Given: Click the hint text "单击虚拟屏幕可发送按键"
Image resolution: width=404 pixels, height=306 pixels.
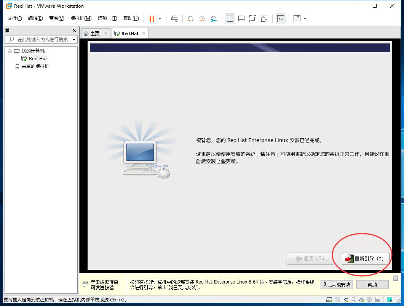Looking at the screenshot, I should click(104, 285).
